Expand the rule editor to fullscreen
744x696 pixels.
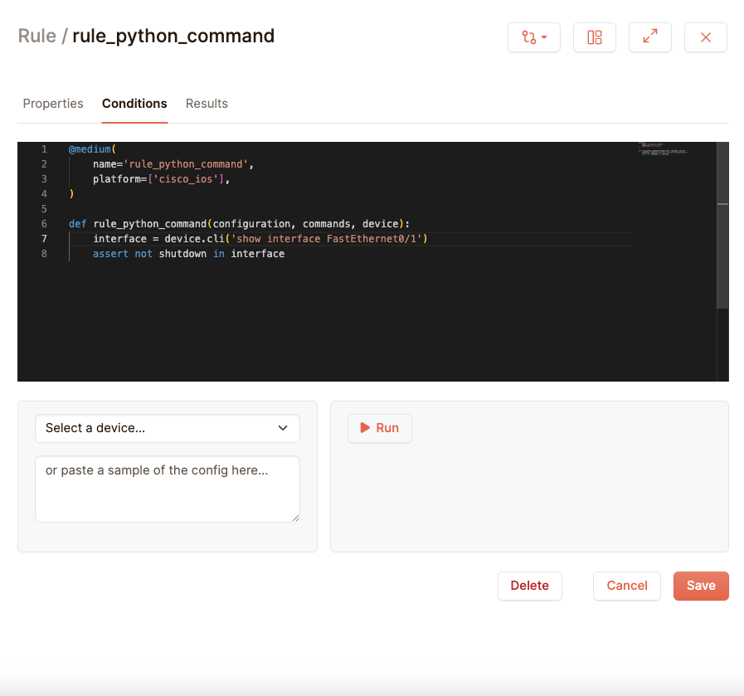(649, 37)
